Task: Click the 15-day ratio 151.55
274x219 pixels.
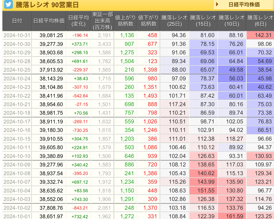Action: tap(206, 191)
